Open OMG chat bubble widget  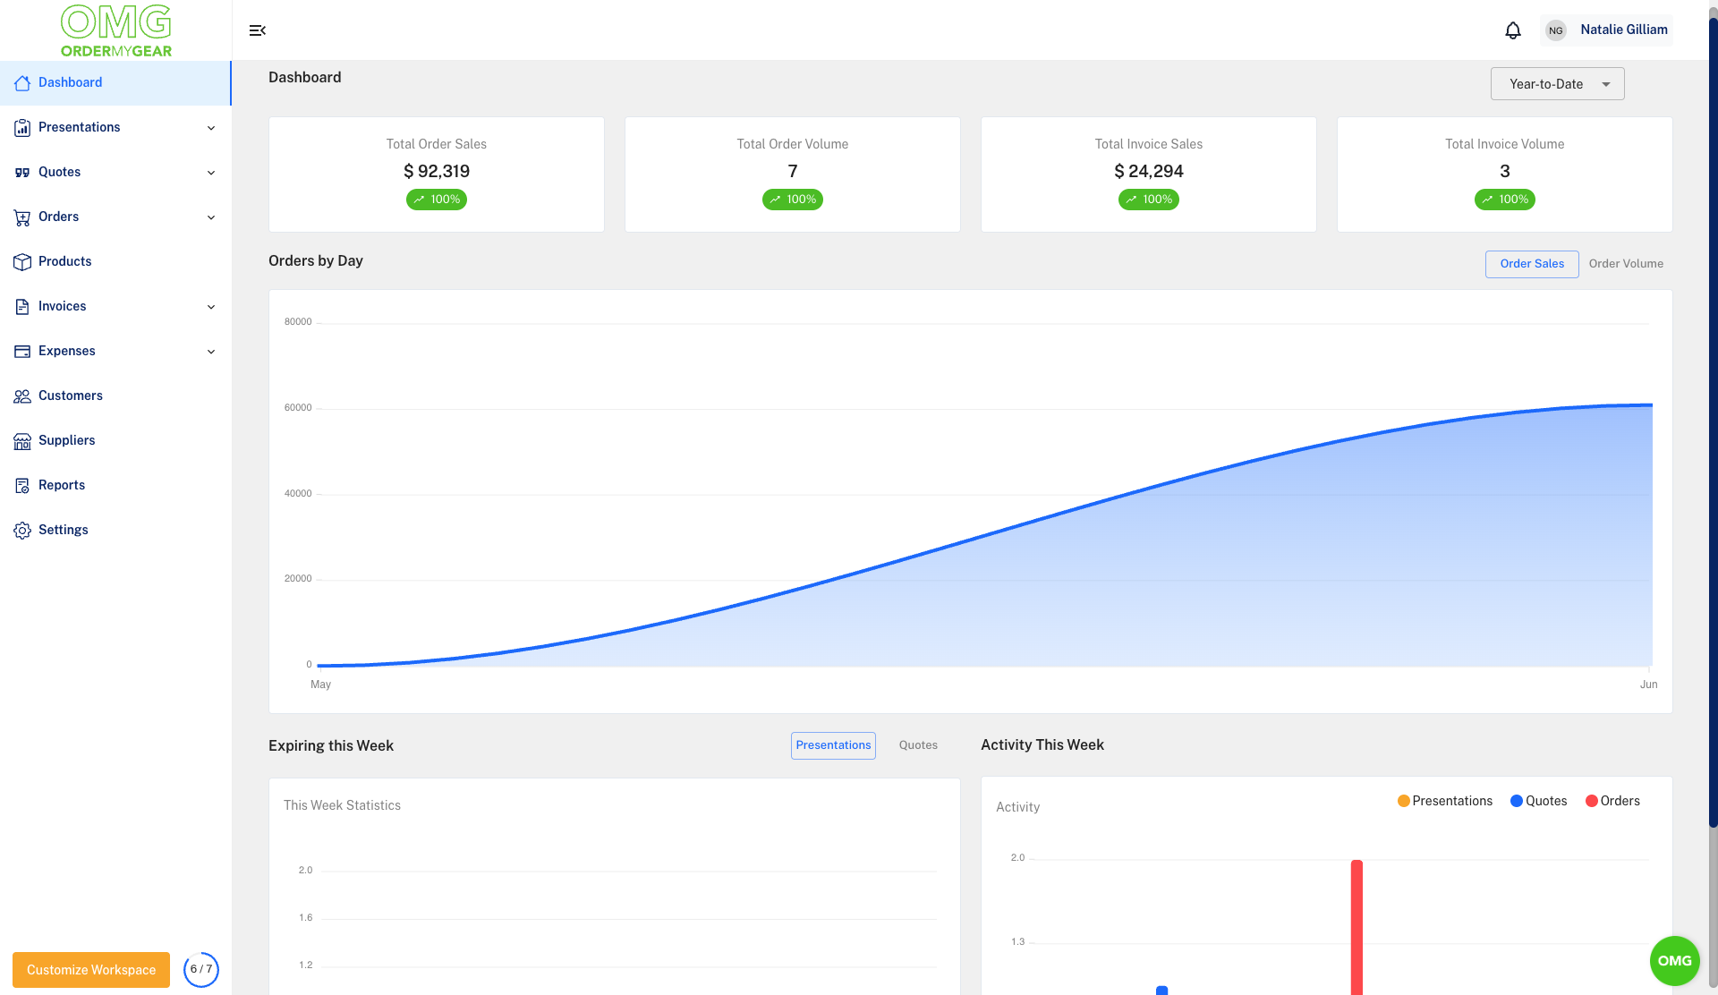pos(1674,960)
